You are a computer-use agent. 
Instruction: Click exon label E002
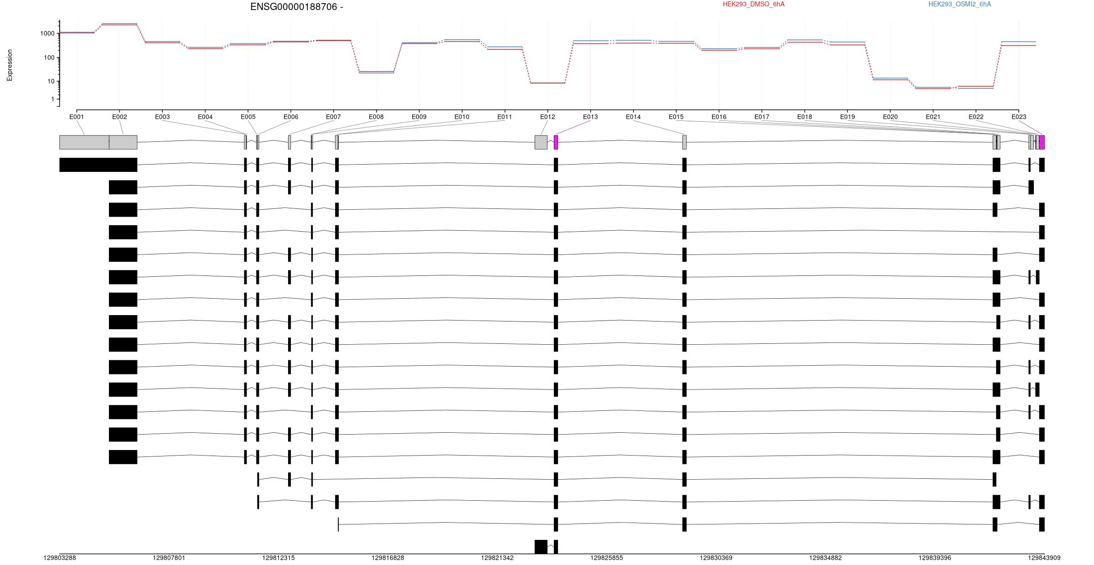(x=119, y=117)
